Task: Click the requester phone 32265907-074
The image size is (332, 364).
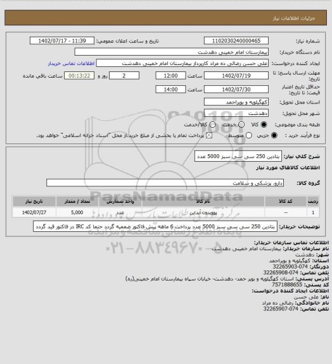Action: (281, 309)
